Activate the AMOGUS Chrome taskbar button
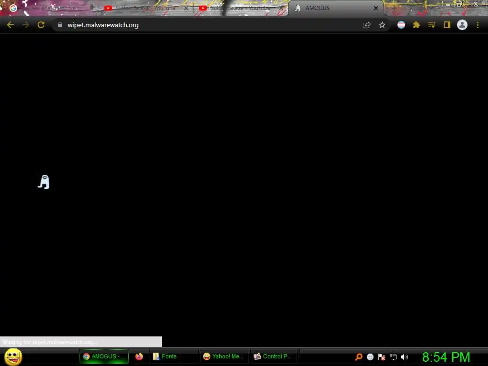488x366 pixels. pos(104,356)
